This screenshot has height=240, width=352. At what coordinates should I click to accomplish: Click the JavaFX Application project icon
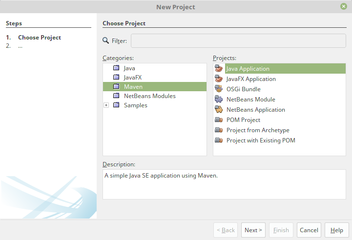pos(219,79)
